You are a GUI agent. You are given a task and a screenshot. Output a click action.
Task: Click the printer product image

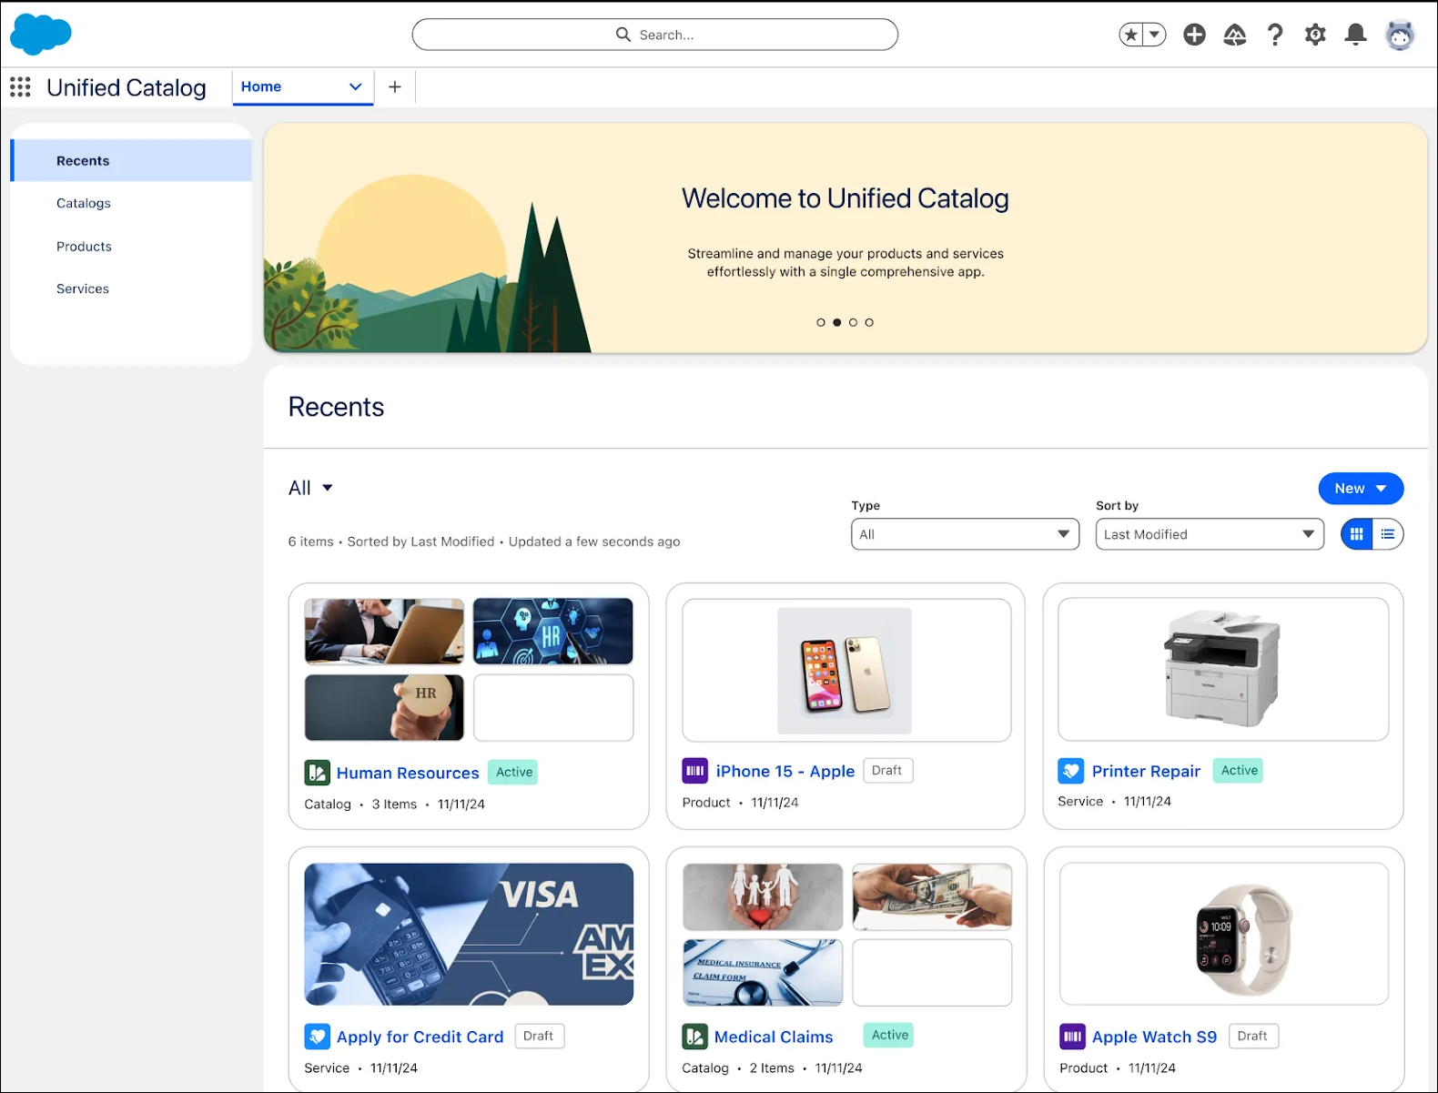pyautogui.click(x=1222, y=669)
